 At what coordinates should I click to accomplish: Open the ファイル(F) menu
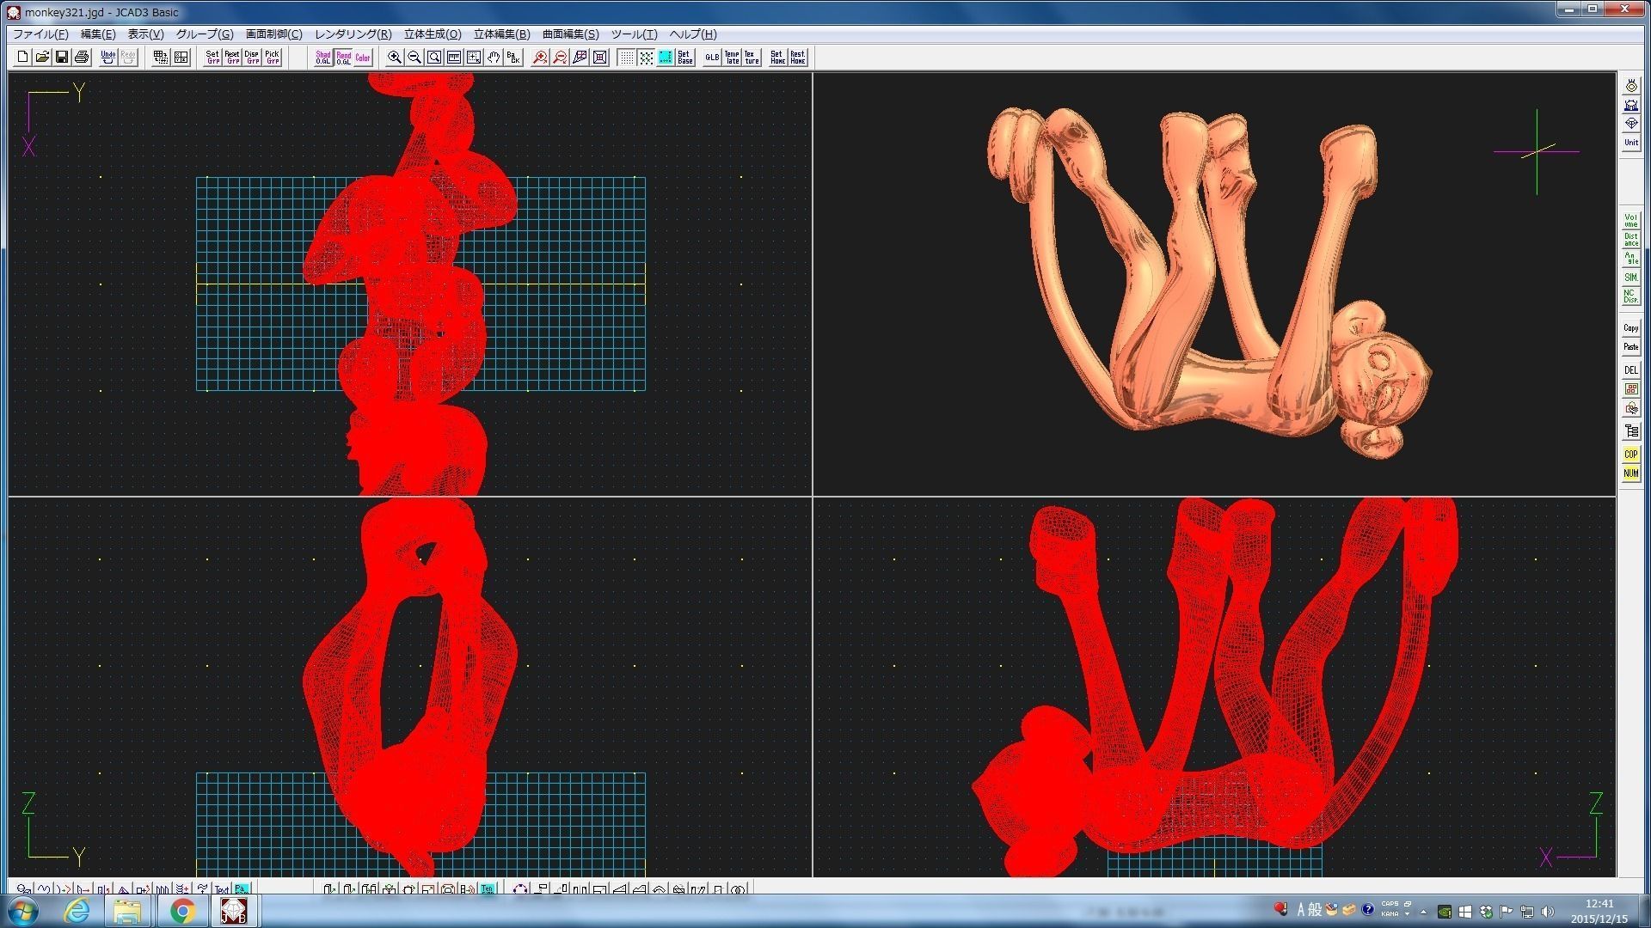coord(40,34)
